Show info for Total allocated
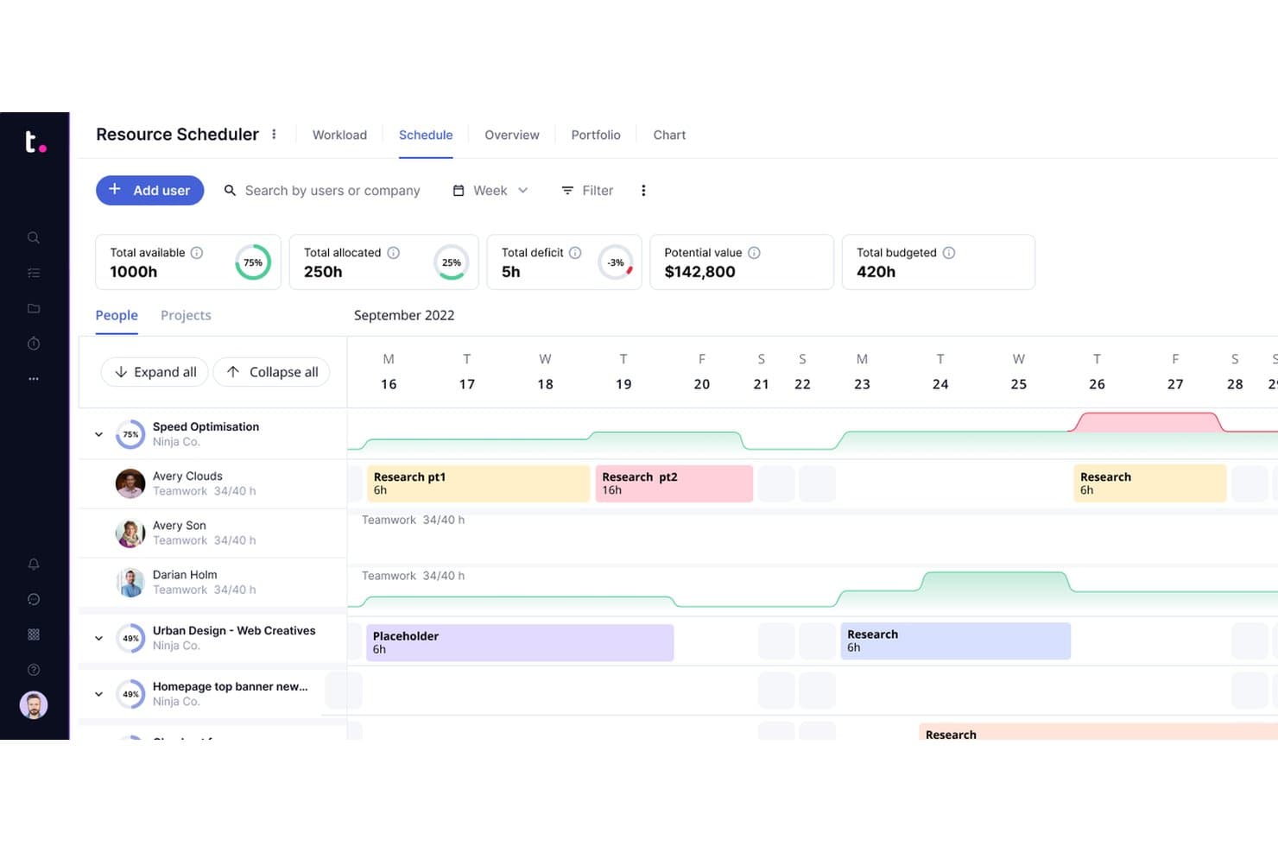Image resolution: width=1278 pixels, height=852 pixels. (x=394, y=253)
